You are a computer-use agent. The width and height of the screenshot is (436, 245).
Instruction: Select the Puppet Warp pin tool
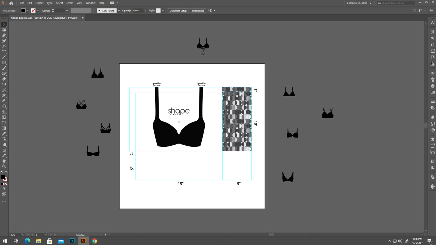(x=4, y=101)
